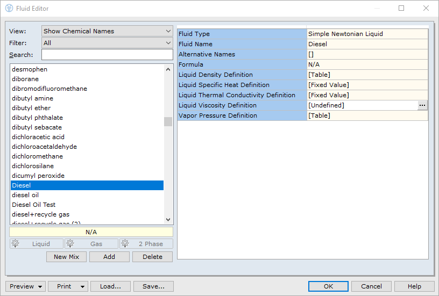Click the Fluid Type value Simple Newtonian Liquid
This screenshot has height=296, width=439.
tap(367, 34)
